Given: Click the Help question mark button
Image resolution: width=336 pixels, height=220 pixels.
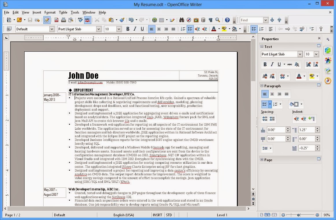Looking at the screenshot, I should pos(228,20).
